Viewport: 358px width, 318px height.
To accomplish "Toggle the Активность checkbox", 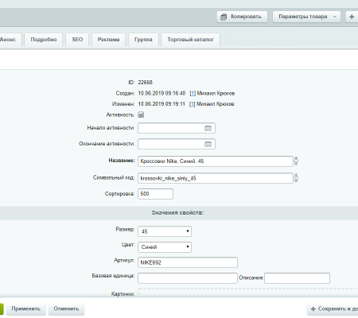I will (141, 114).
